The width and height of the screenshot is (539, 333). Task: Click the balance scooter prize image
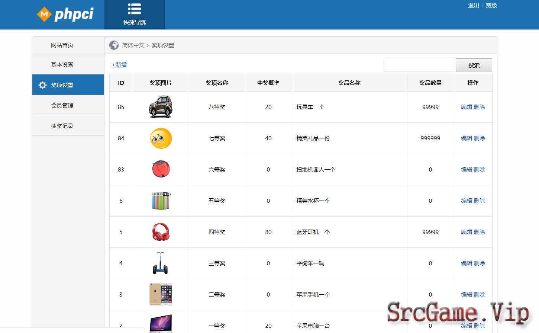tap(161, 263)
